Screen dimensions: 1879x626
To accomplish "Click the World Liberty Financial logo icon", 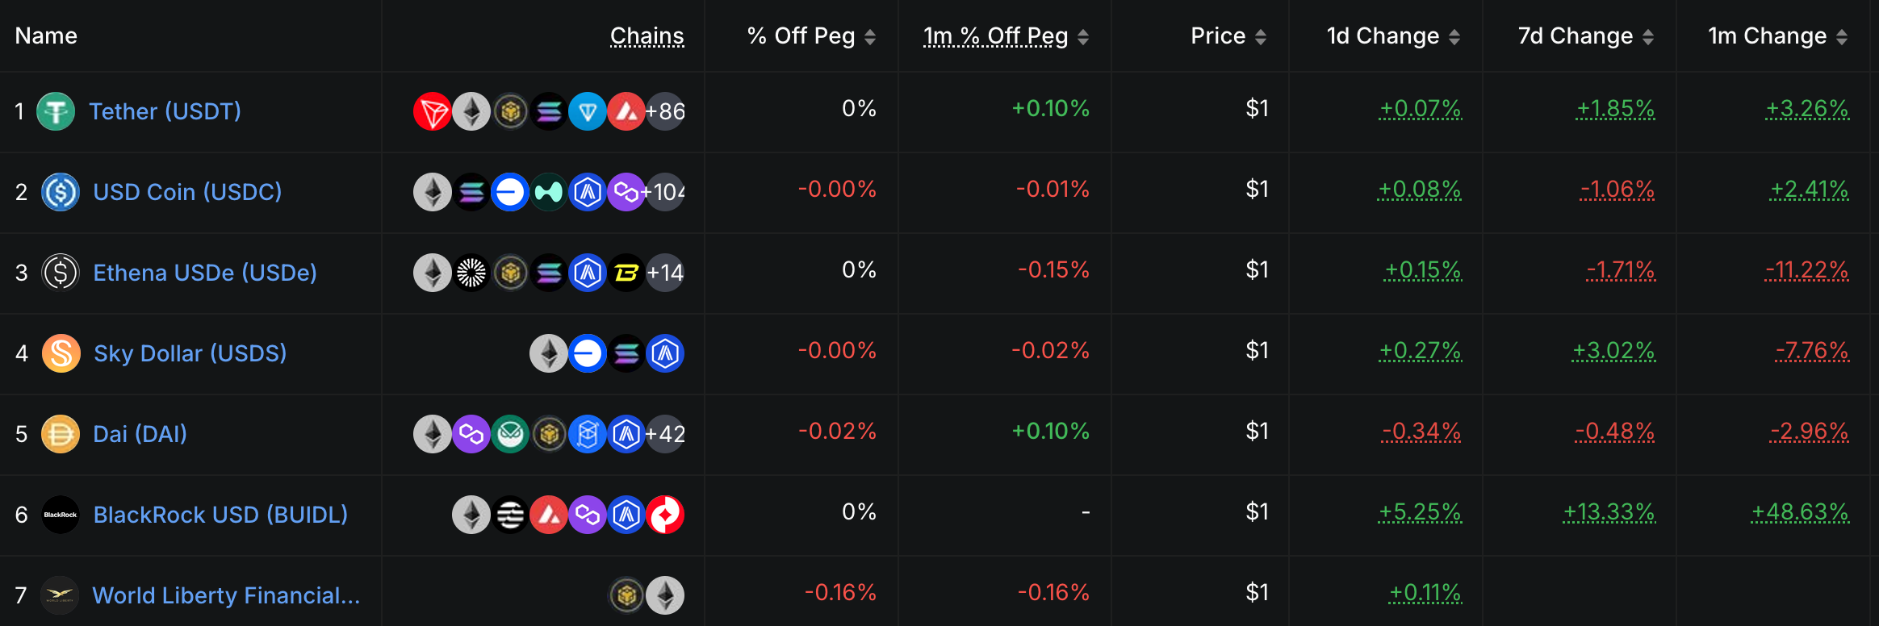I will pos(60,595).
